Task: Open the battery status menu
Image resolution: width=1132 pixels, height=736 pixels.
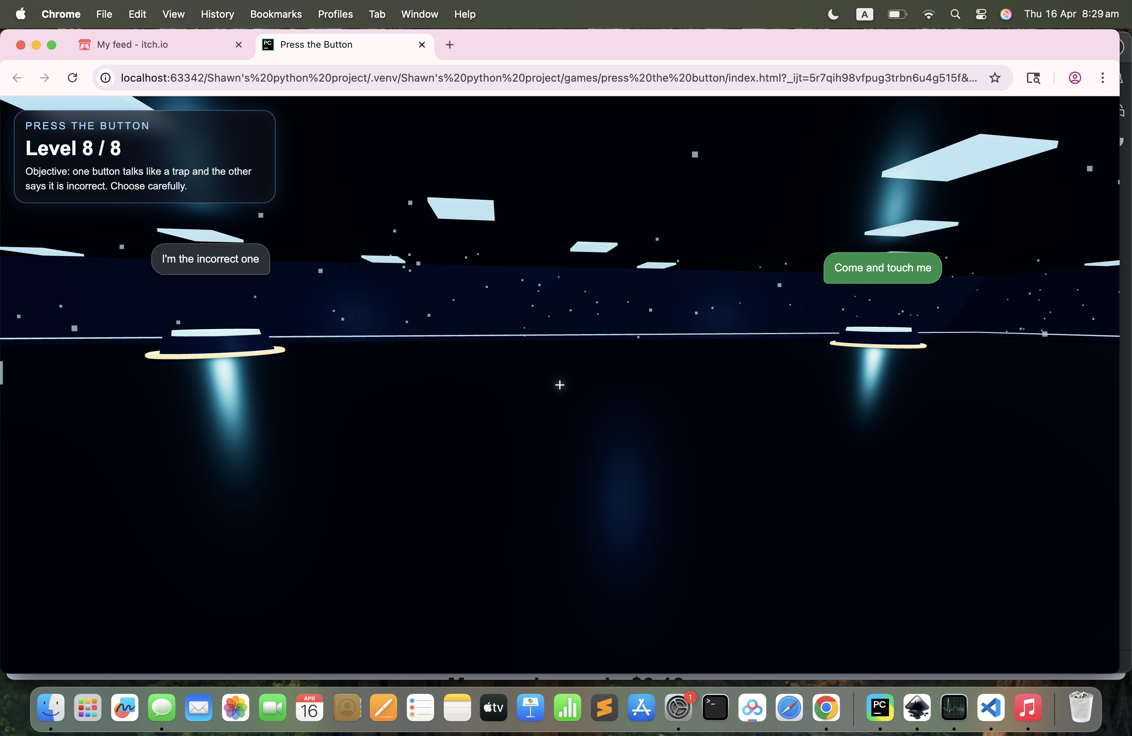Action: click(897, 14)
